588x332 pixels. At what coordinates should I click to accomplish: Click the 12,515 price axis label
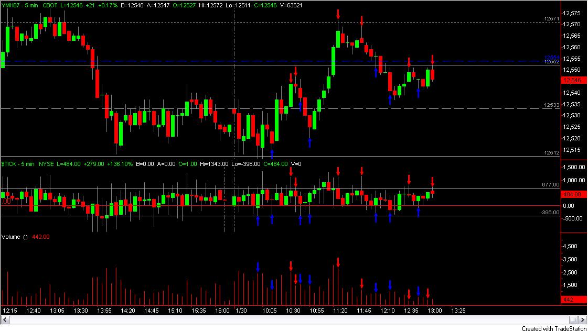[x=572, y=150]
